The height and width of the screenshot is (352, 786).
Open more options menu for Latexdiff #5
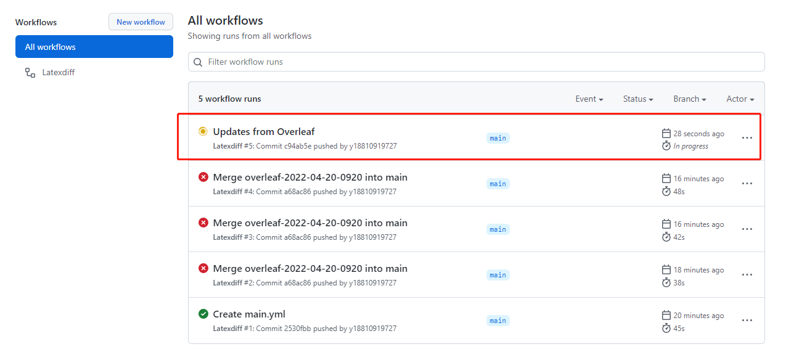pos(747,138)
